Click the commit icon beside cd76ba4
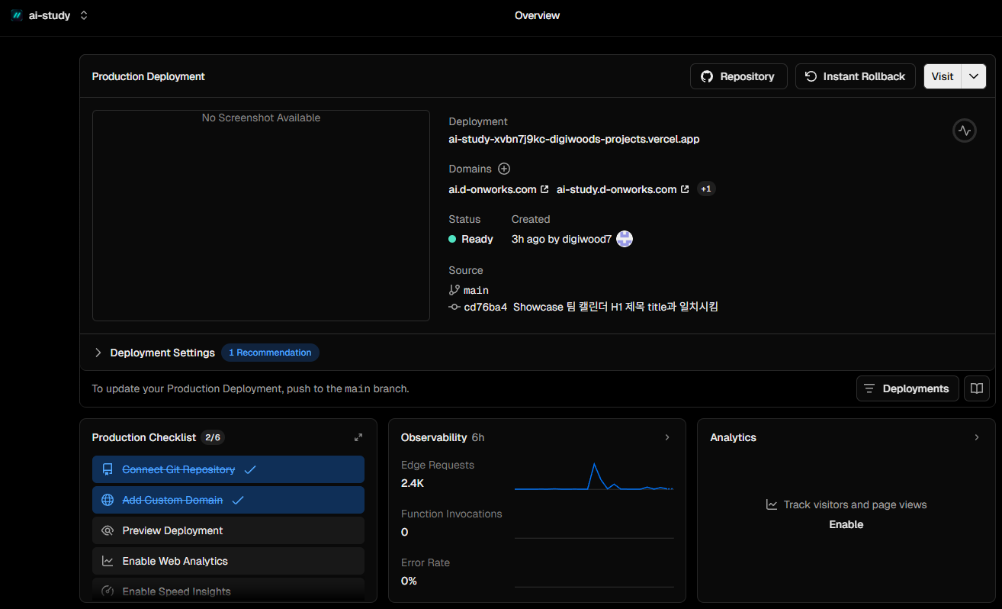Viewport: 1002px width, 609px height. [454, 307]
